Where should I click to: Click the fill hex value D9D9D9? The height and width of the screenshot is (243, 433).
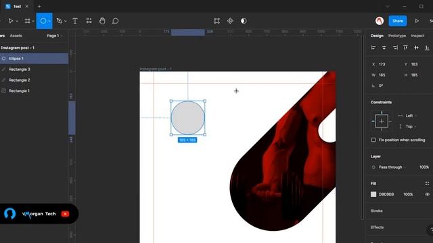(386, 194)
